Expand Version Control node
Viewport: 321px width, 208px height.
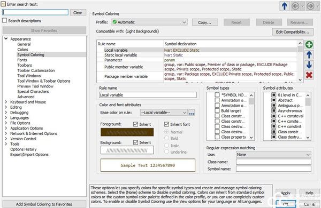coord(6,139)
